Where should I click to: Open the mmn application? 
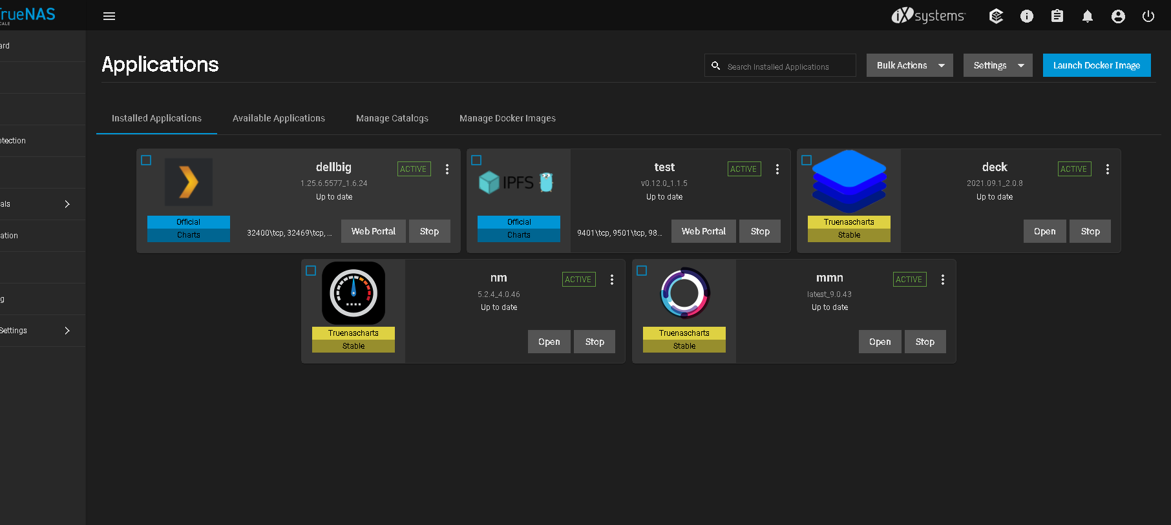(880, 342)
